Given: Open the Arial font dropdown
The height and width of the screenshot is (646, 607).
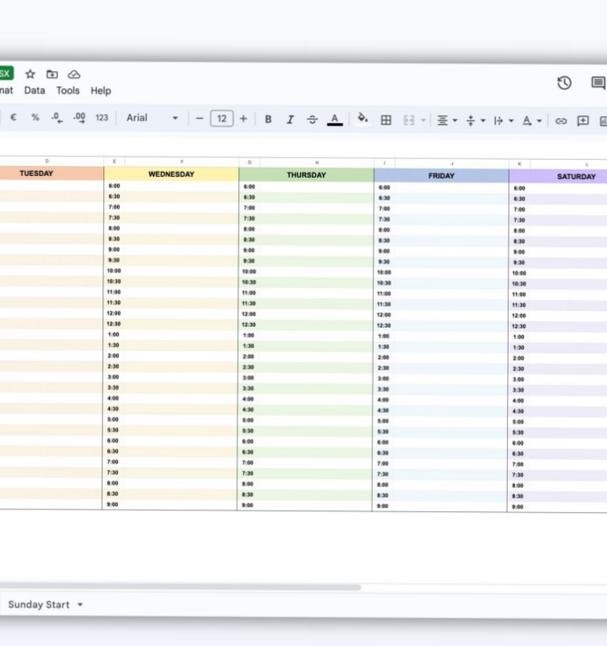Looking at the screenshot, I should [x=152, y=118].
